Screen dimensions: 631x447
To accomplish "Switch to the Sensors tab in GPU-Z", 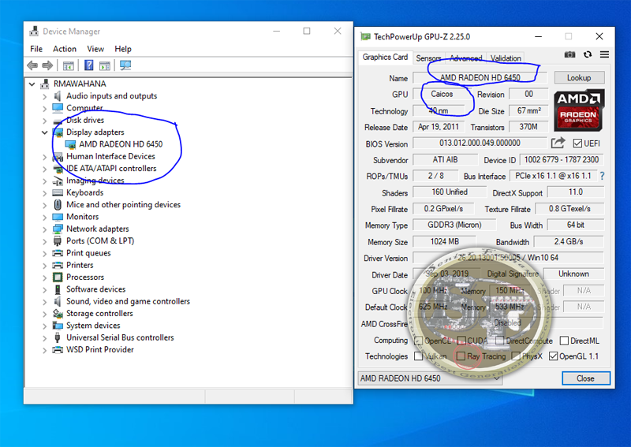I will click(428, 58).
